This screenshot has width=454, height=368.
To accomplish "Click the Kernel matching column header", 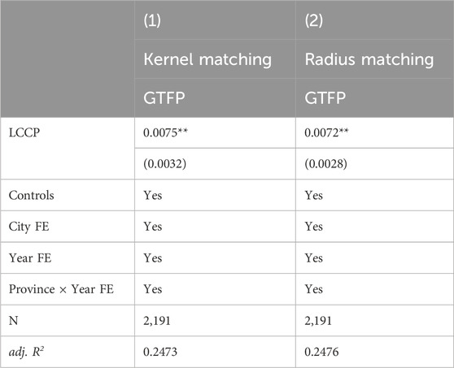I will [207, 59].
